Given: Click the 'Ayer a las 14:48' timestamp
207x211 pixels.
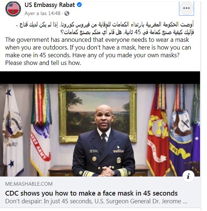Looking at the screenshot, I should point(42,13).
